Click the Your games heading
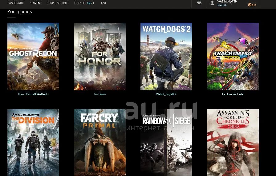The width and height of the screenshot is (276, 176). pyautogui.click(x=20, y=12)
